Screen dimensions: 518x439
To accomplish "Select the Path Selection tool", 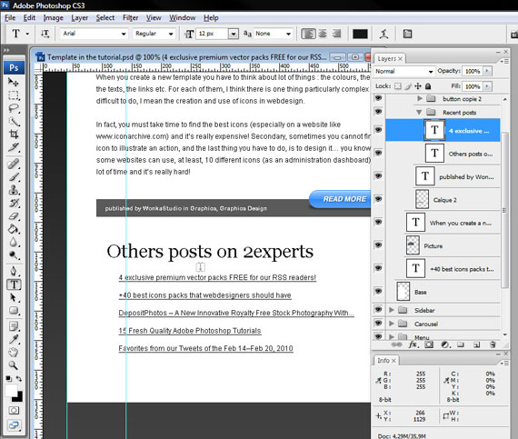I will click(x=14, y=297).
